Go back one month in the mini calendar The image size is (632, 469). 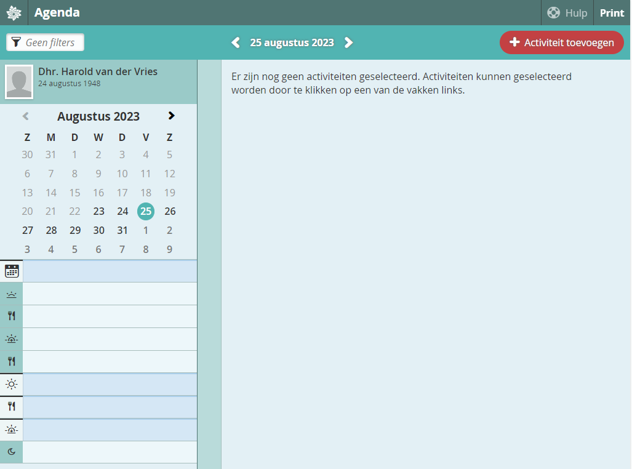[x=26, y=116]
